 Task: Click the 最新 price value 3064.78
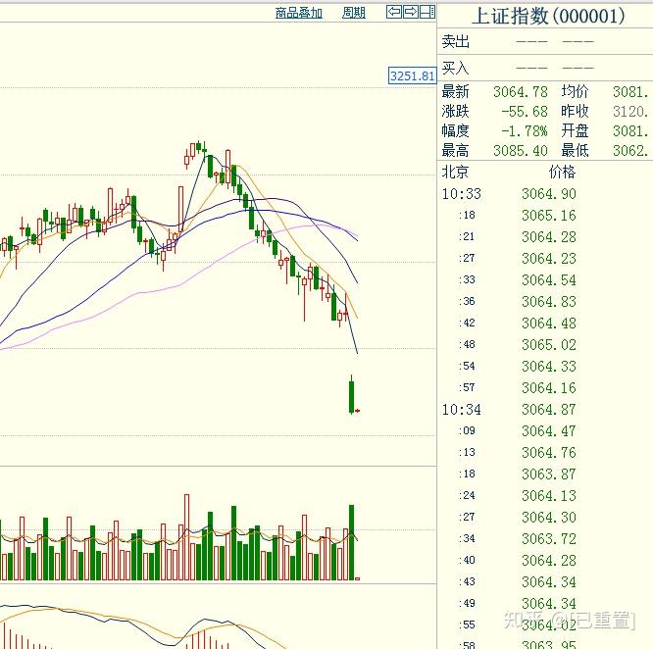click(x=521, y=92)
